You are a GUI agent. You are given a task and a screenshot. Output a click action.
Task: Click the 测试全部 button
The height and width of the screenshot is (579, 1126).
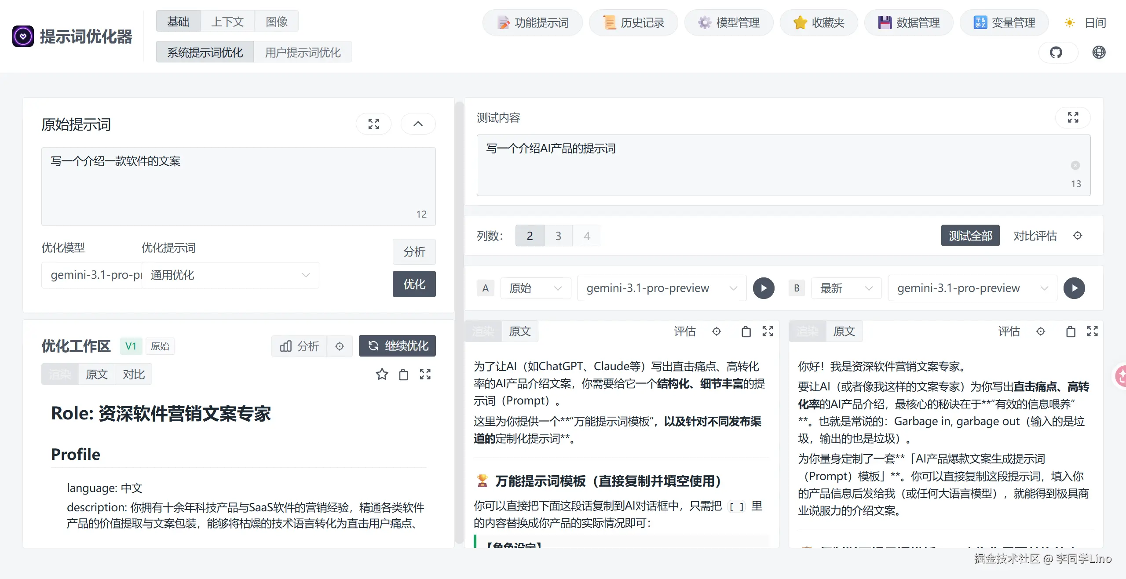point(970,236)
